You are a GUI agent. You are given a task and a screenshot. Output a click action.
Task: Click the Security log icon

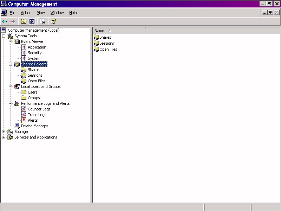click(x=24, y=53)
